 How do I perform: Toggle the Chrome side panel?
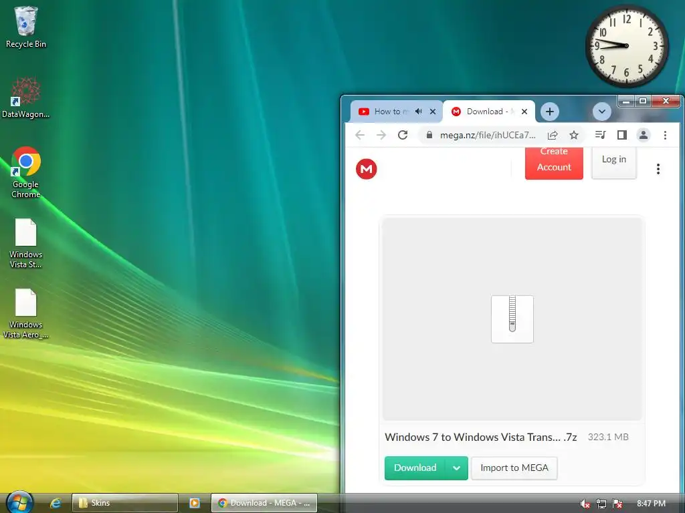pyautogui.click(x=622, y=135)
